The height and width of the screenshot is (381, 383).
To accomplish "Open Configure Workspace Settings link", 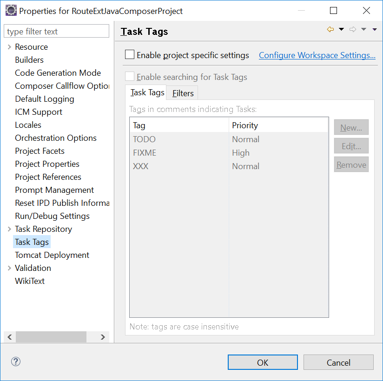I will coord(317,55).
